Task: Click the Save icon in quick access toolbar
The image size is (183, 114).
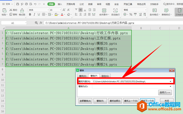Action: pyautogui.click(x=18, y=4)
